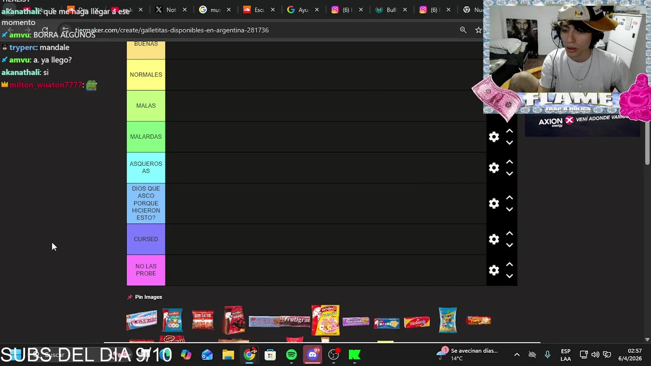Viewport: 651px width, 366px height.
Task: Move NO LAS PROBE tier up
Action: click(x=509, y=264)
